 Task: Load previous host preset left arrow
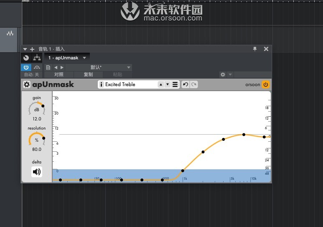point(56,67)
